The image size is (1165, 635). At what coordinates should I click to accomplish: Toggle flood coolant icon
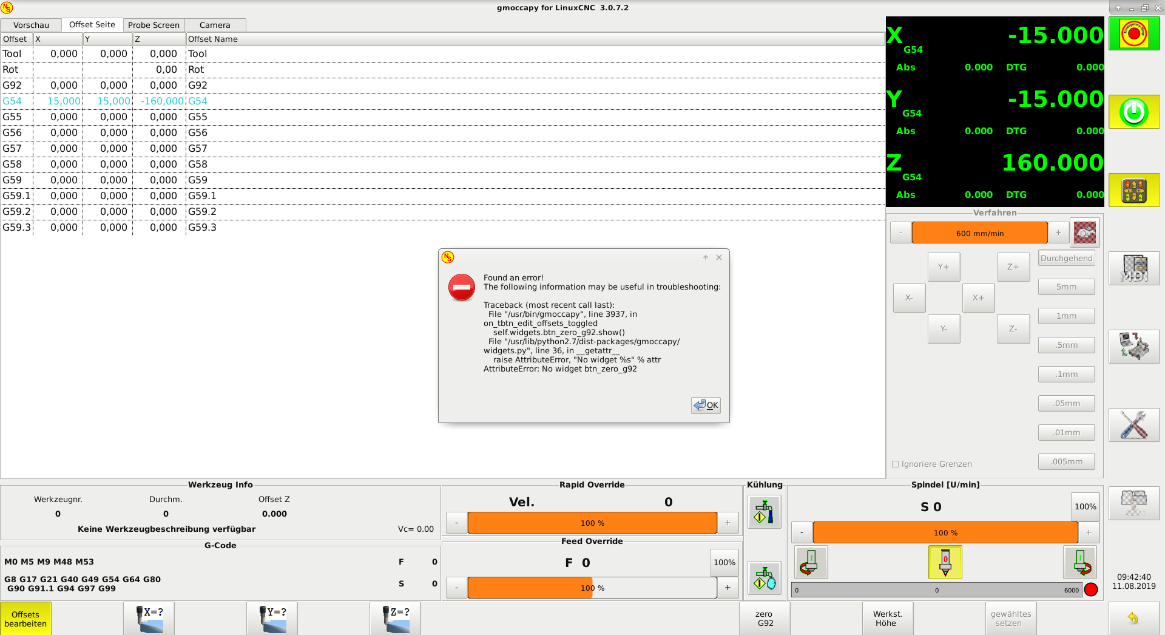point(765,512)
